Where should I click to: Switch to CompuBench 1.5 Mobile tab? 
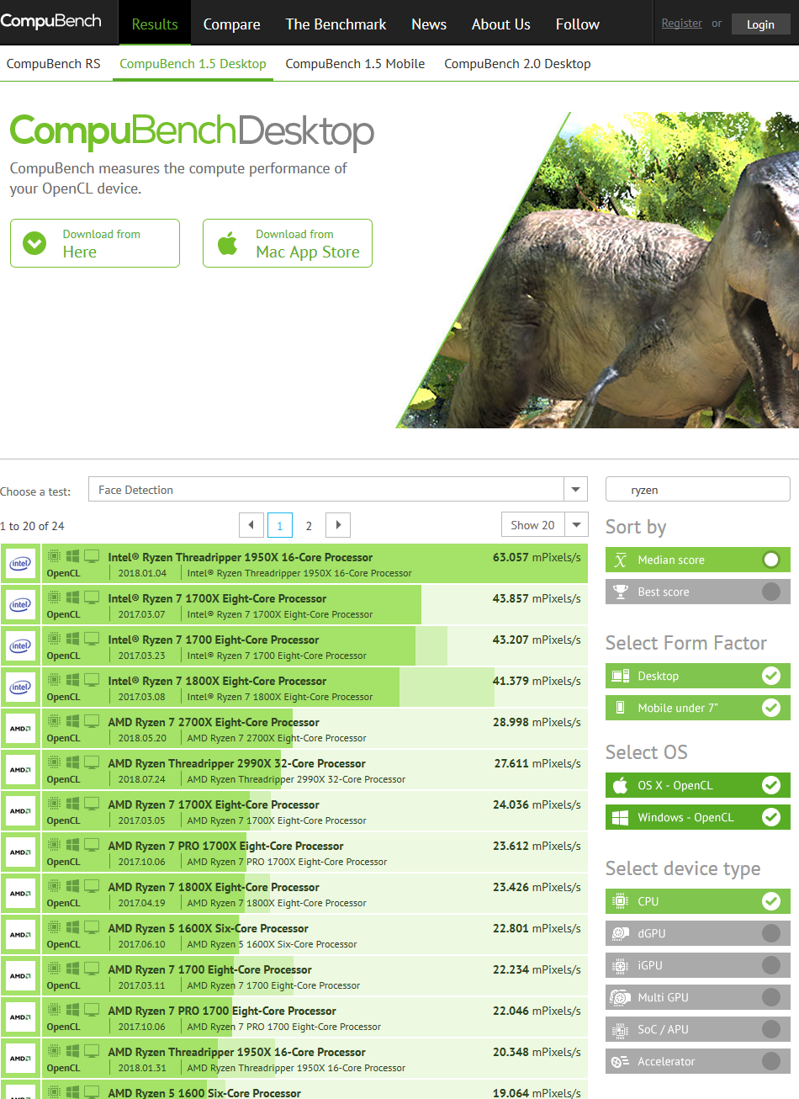pyautogui.click(x=355, y=64)
